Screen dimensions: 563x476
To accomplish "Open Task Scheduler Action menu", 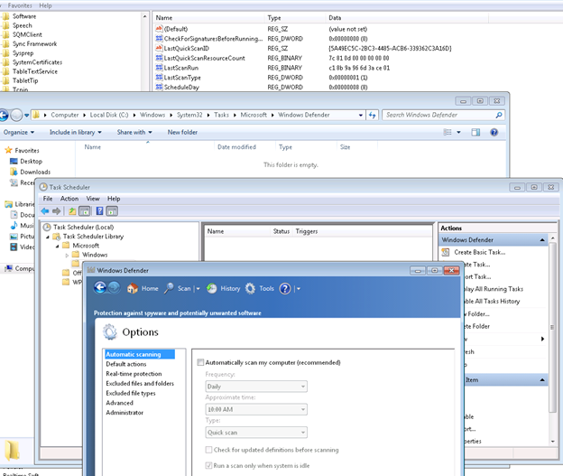I will [69, 199].
